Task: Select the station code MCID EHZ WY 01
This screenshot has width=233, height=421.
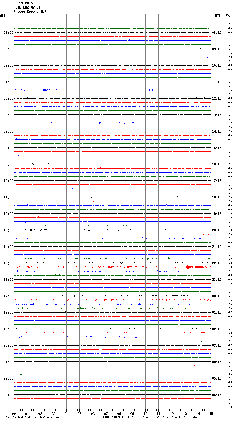Action: [x=27, y=7]
